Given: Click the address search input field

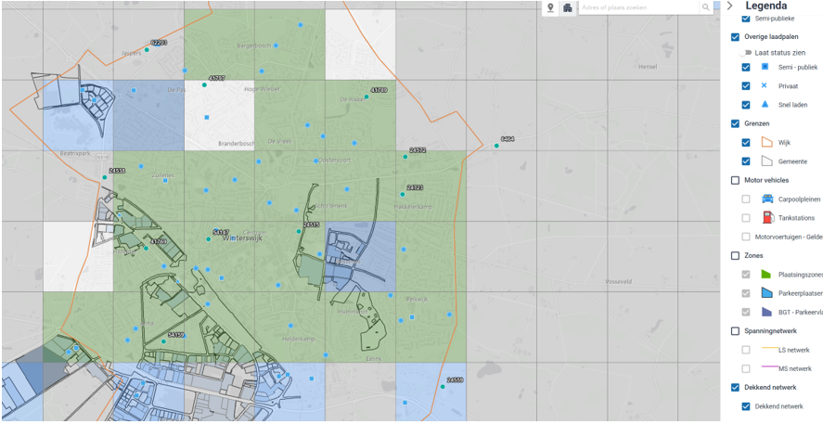Looking at the screenshot, I should point(638,7).
